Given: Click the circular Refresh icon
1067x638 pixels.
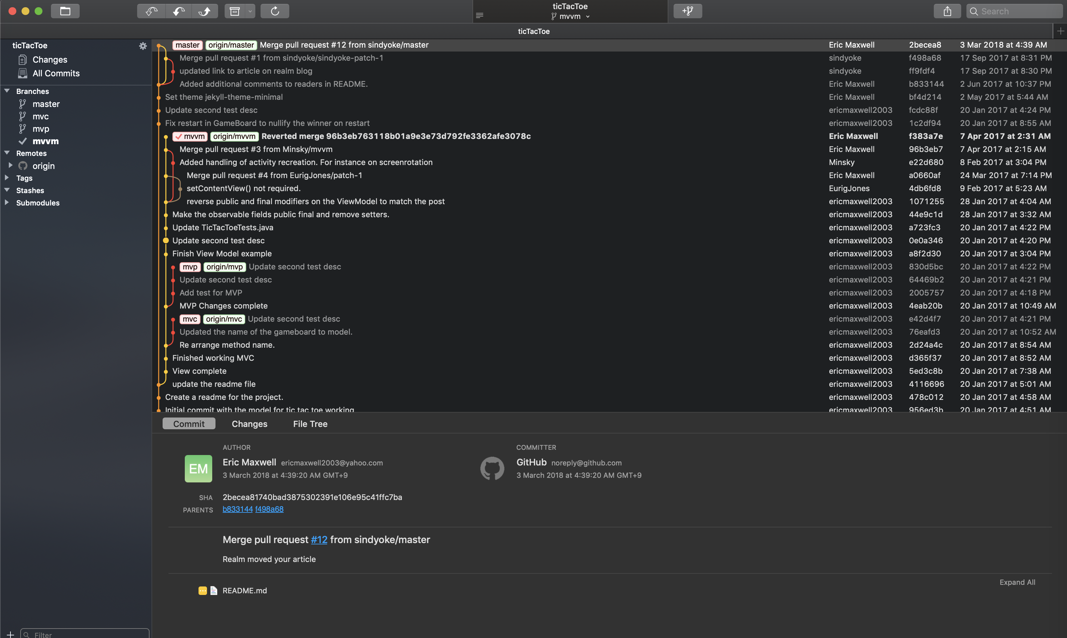Looking at the screenshot, I should pos(275,11).
